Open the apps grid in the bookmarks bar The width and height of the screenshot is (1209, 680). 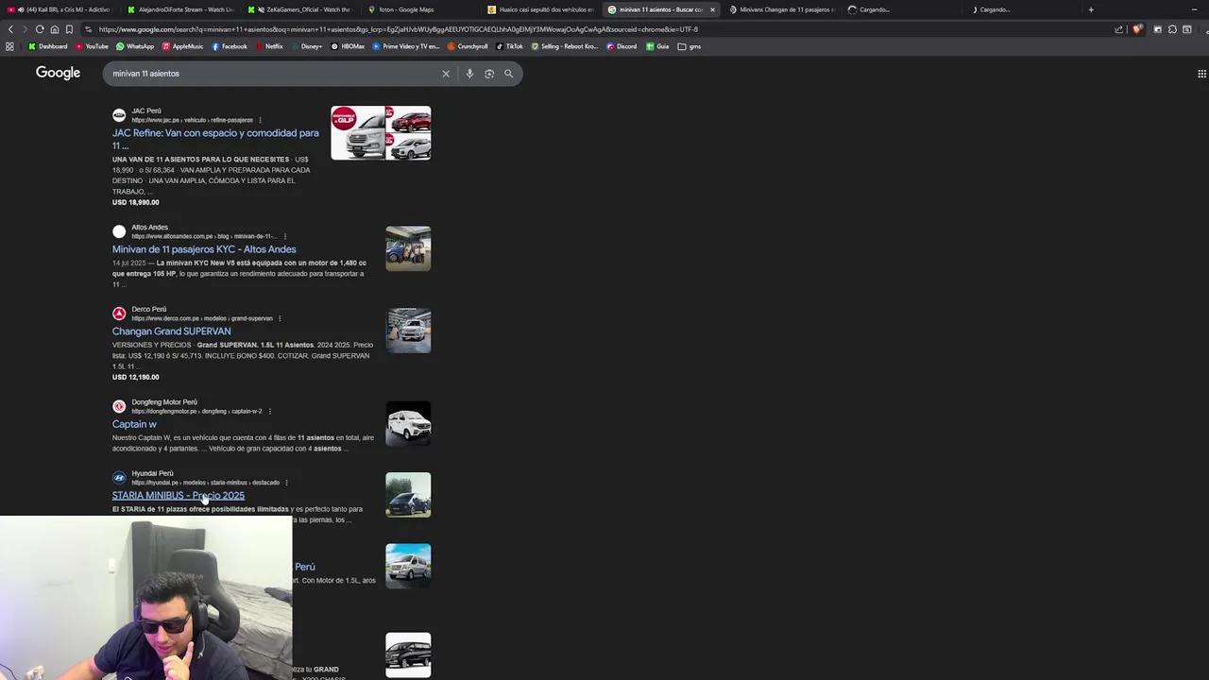coord(10,46)
